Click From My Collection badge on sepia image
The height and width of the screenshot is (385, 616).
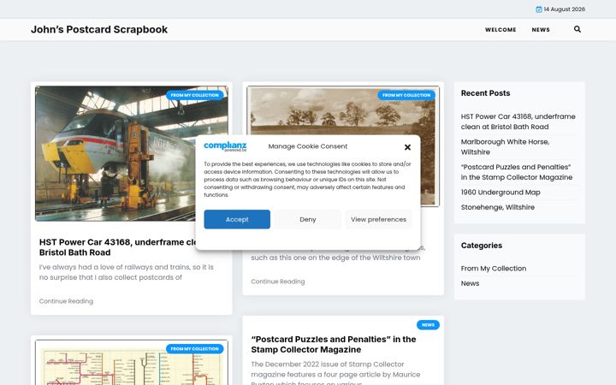[406, 95]
